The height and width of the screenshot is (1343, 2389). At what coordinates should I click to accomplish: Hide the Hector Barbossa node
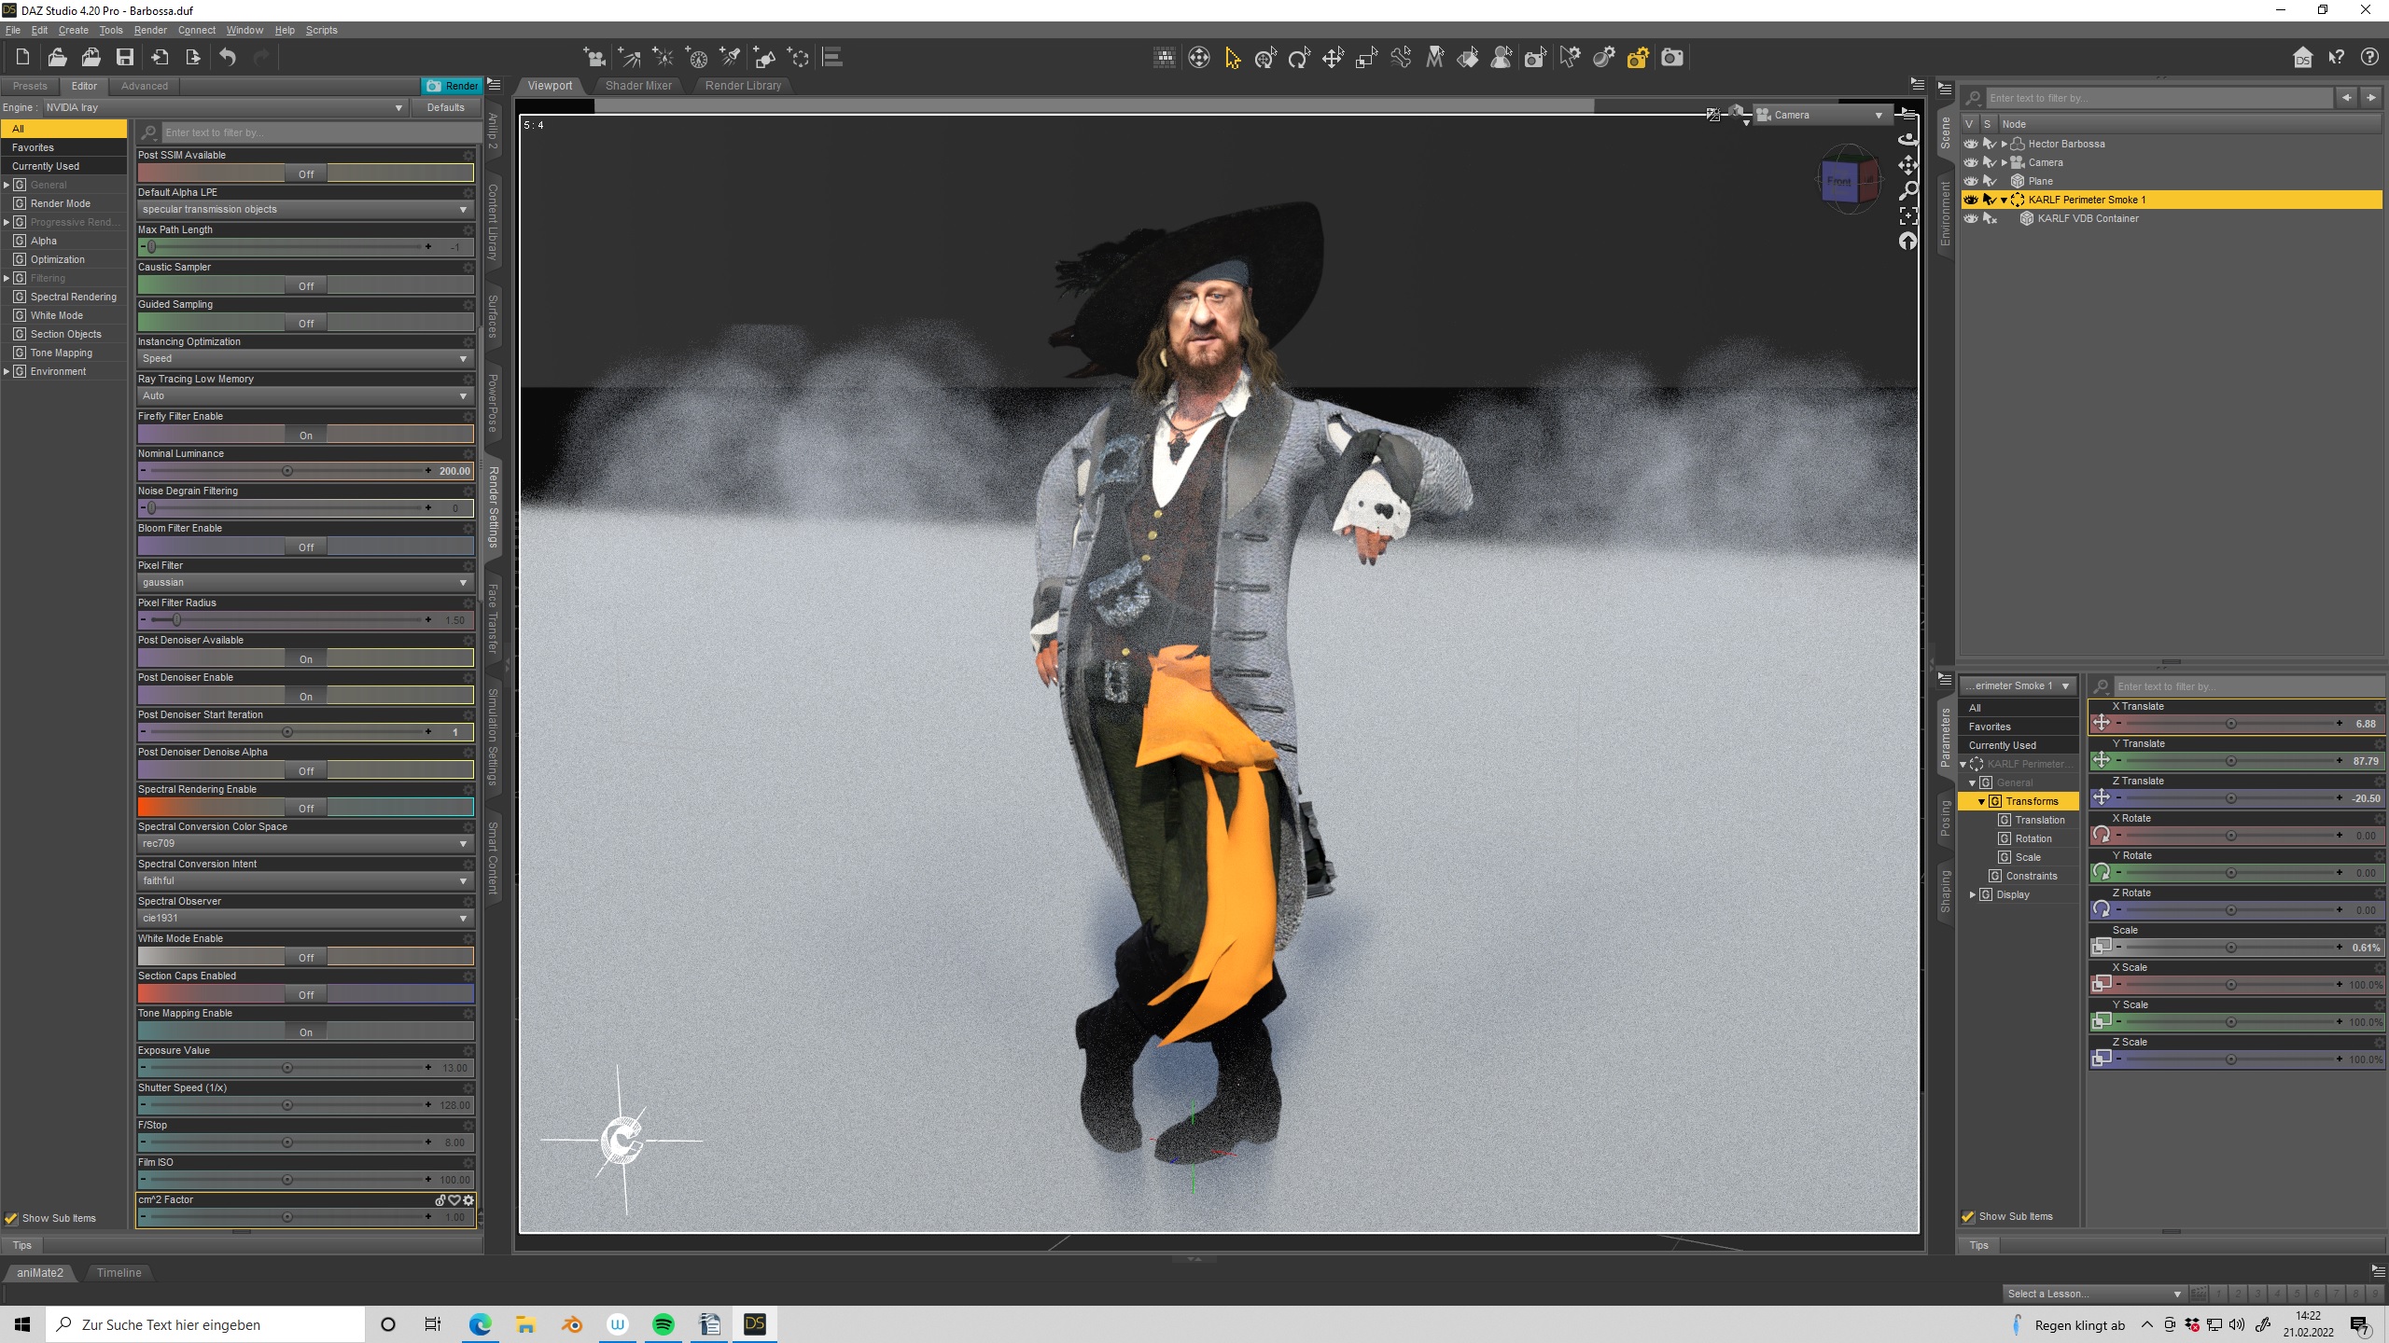1970,144
